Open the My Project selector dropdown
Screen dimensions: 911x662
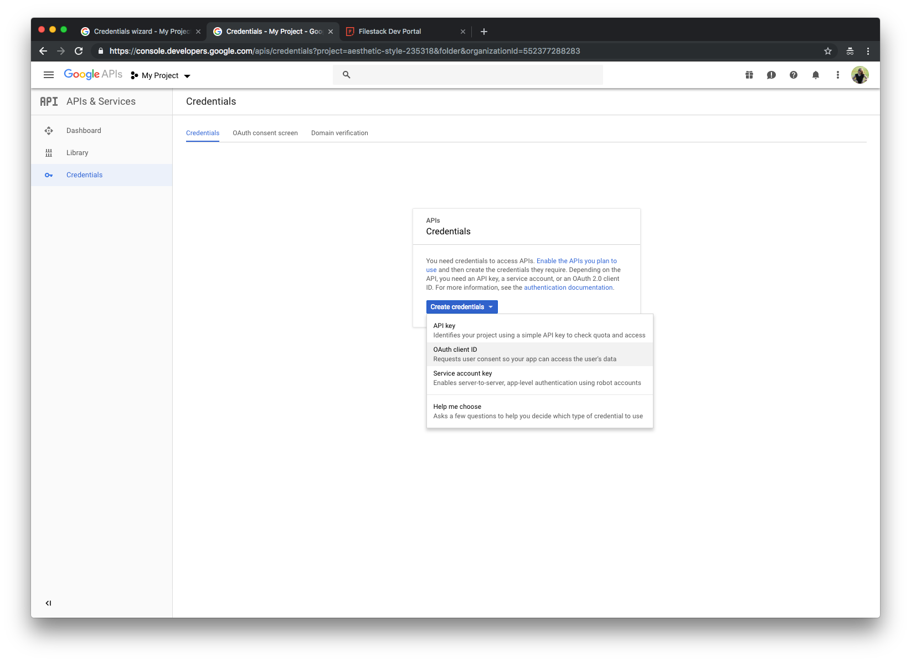[x=161, y=75]
